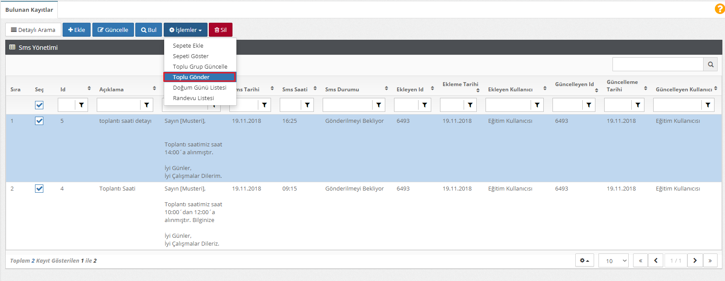Screen dimensions: 725x281
Task: Choose Doğum Günü Listesi menu entry
Action: pos(200,87)
